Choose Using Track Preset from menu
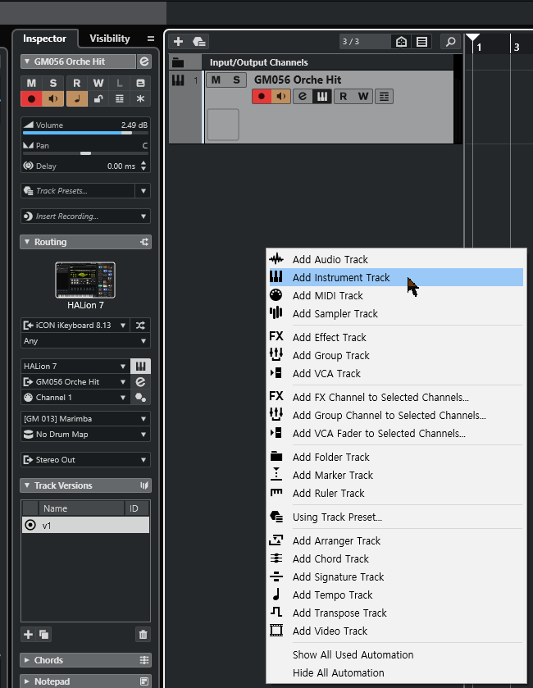This screenshot has height=688, width=533. 396,517
